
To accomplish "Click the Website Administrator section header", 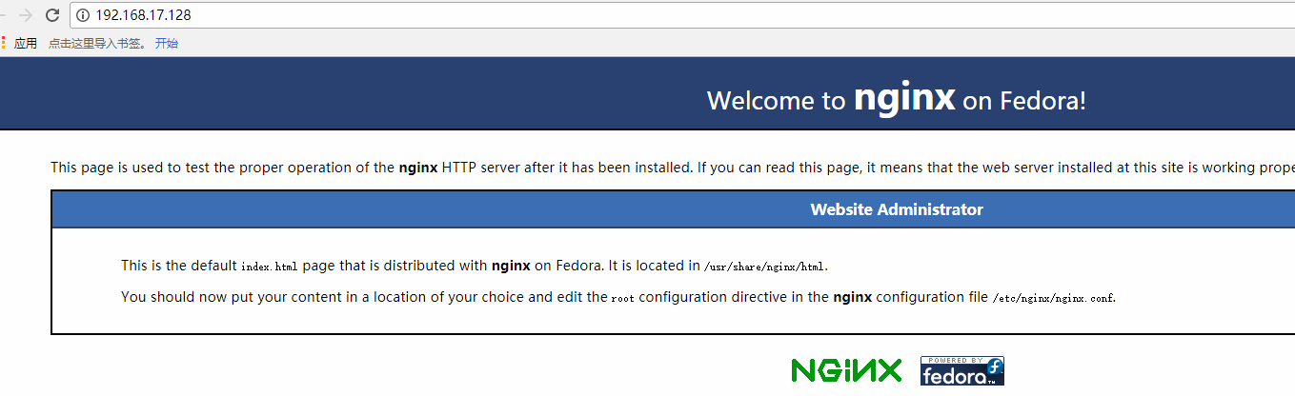I will 896,209.
